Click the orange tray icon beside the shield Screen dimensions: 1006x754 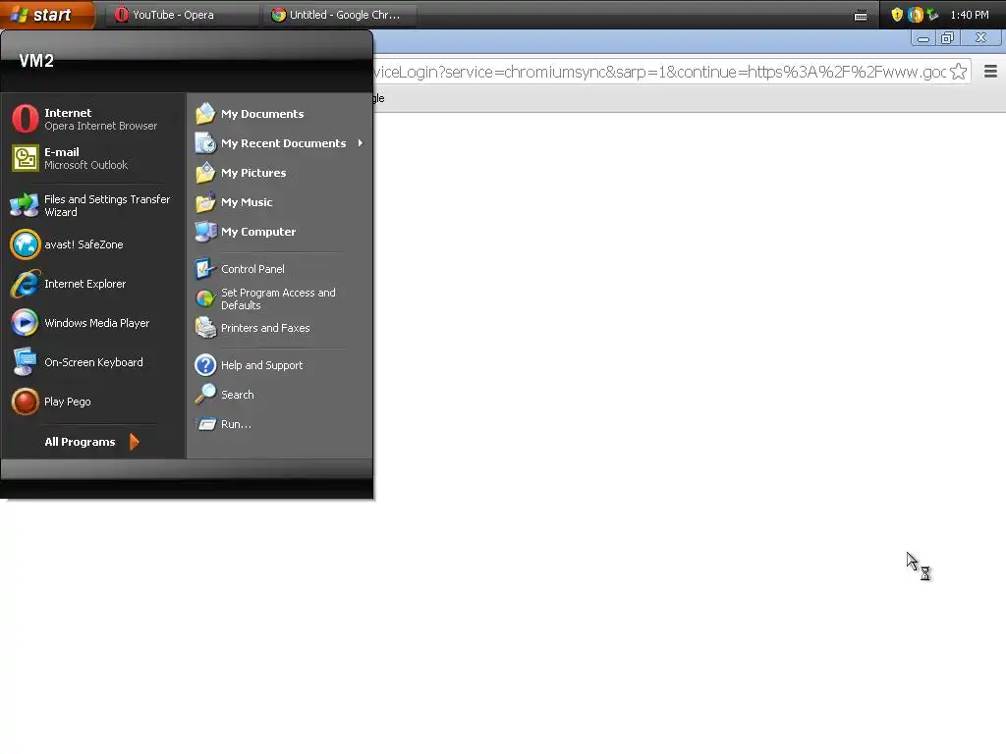tap(915, 15)
